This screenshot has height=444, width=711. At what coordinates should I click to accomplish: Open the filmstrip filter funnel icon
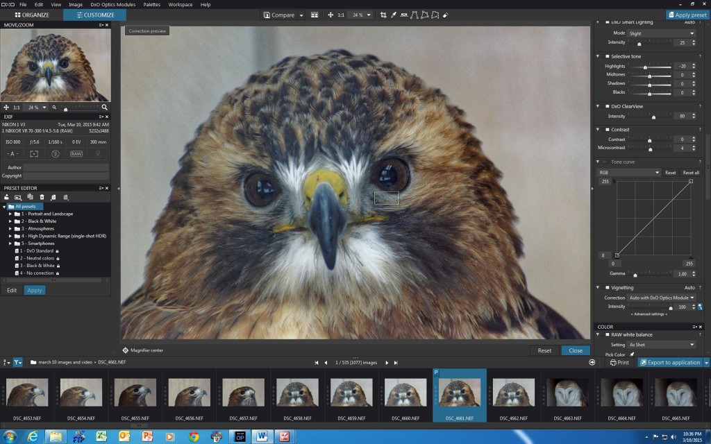point(17,362)
